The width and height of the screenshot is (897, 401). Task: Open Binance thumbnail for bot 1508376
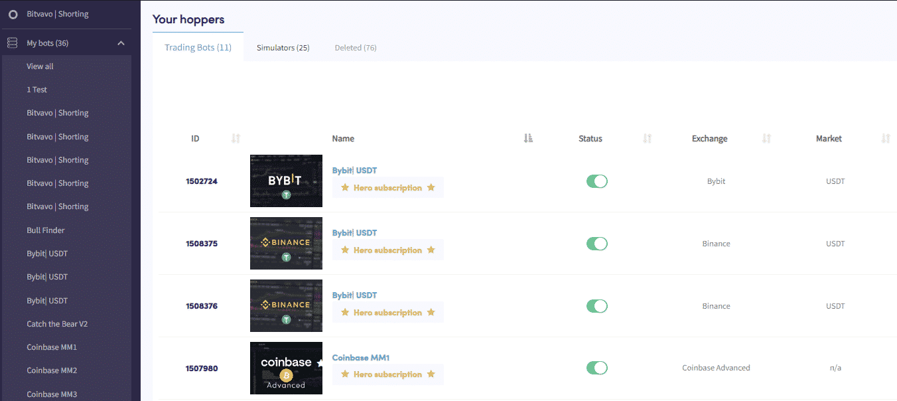pos(286,305)
